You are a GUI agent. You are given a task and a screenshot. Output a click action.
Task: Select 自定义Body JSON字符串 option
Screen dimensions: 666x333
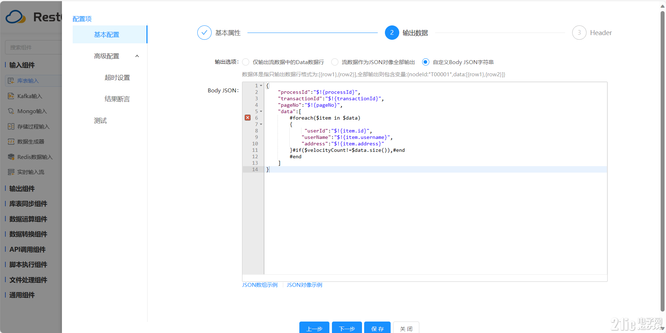[x=425, y=62]
